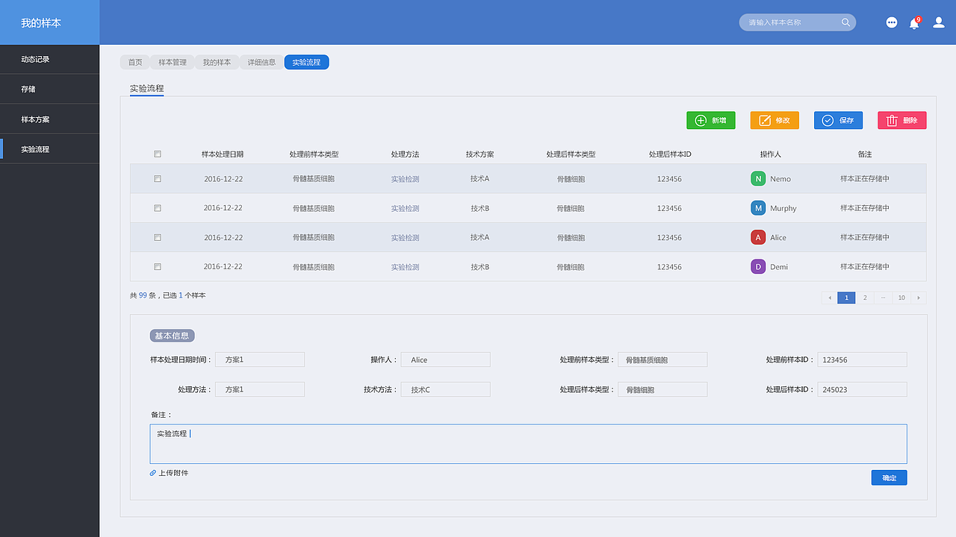Go to previous page arrow in pagination
Screen dimensions: 956x537
point(830,298)
